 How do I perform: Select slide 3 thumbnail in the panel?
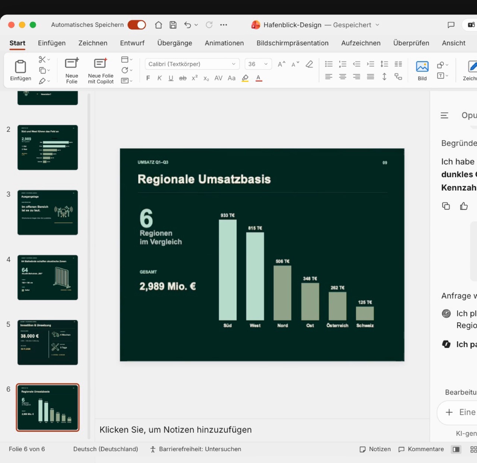48,213
